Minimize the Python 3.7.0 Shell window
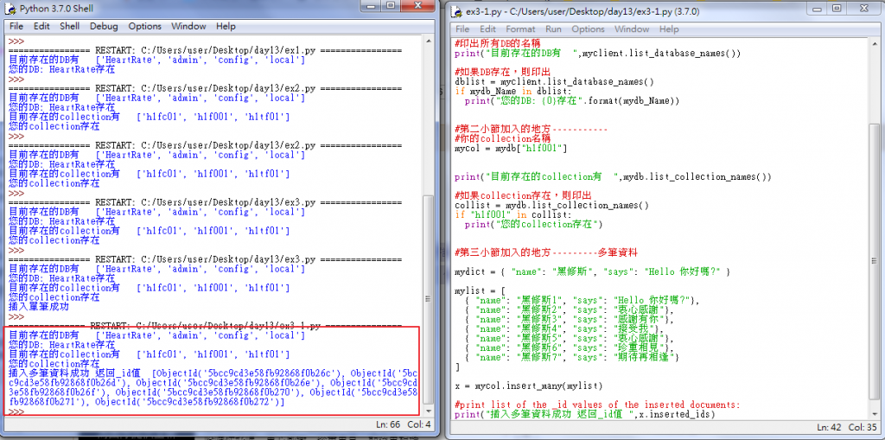Screen dimensions: 885x440 pos(372,6)
